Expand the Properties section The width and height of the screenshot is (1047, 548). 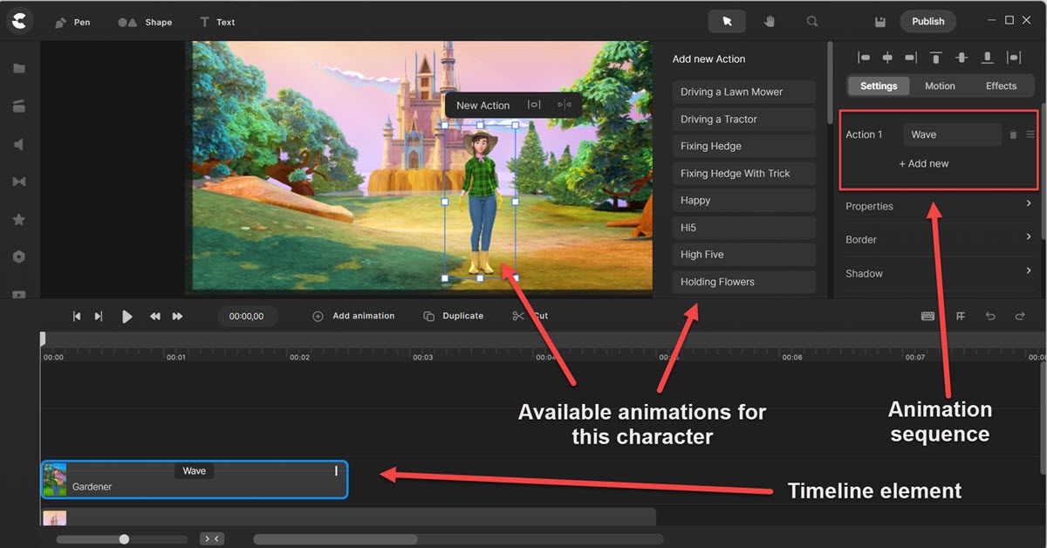[938, 206]
